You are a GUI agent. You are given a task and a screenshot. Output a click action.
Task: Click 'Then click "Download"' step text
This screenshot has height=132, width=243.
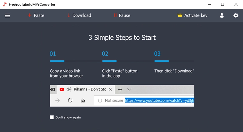coord(174,71)
